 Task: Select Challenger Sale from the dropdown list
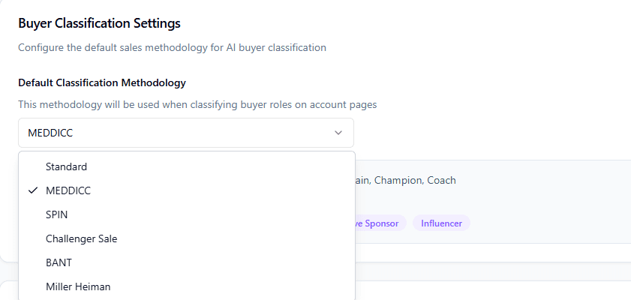coord(81,238)
